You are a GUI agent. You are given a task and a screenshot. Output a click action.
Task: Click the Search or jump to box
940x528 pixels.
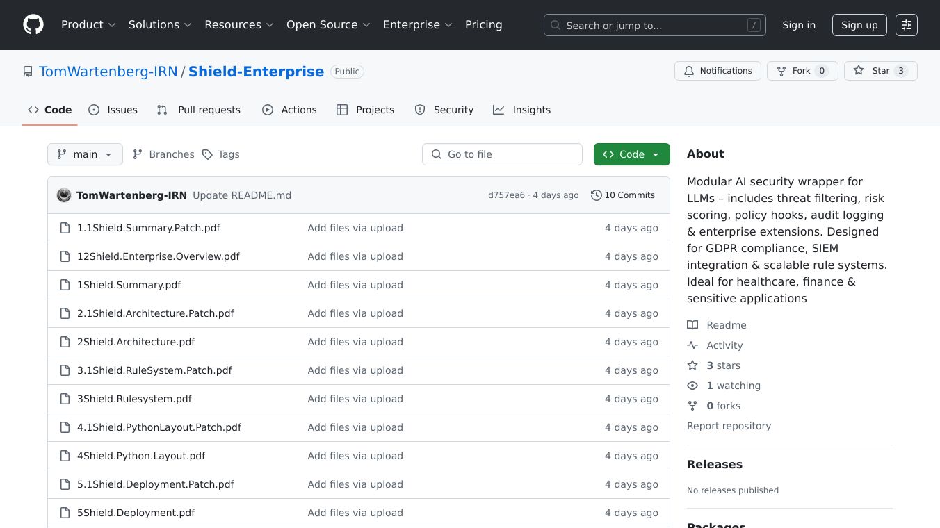coord(654,25)
